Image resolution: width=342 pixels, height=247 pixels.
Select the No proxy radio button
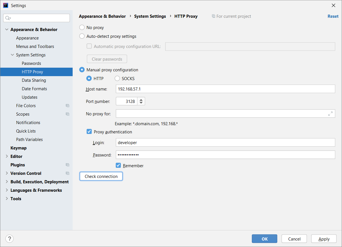point(82,28)
